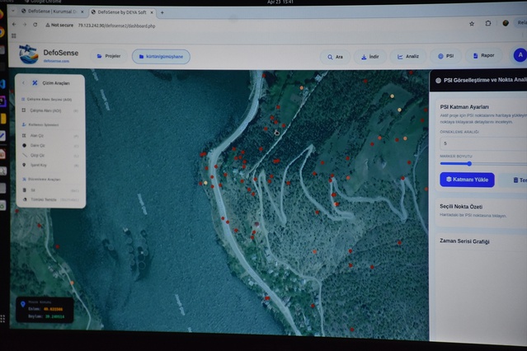
Task: Reload the dashboard page
Action: (35, 25)
